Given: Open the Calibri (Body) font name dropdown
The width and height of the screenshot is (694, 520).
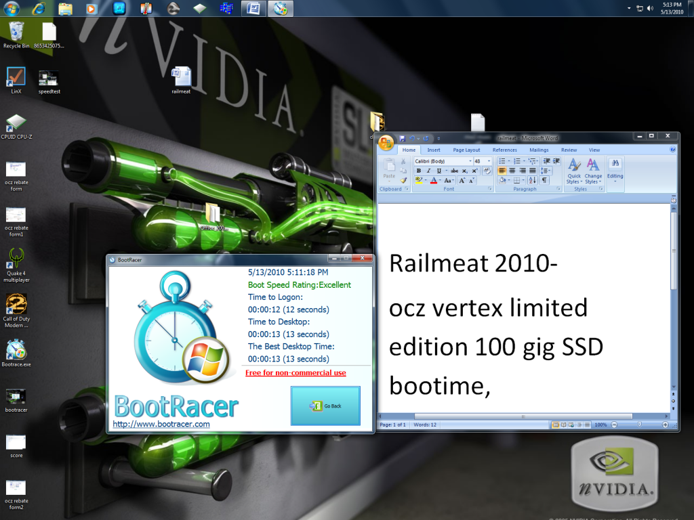Looking at the screenshot, I should tap(470, 161).
